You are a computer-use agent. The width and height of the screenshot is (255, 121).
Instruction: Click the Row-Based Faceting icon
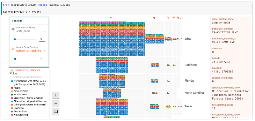(x=13, y=29)
